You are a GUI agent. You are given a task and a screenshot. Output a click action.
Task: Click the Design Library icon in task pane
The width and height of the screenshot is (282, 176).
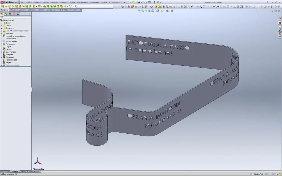coord(280,23)
